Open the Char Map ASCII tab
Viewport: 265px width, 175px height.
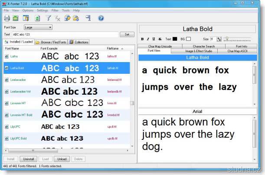(x=237, y=51)
